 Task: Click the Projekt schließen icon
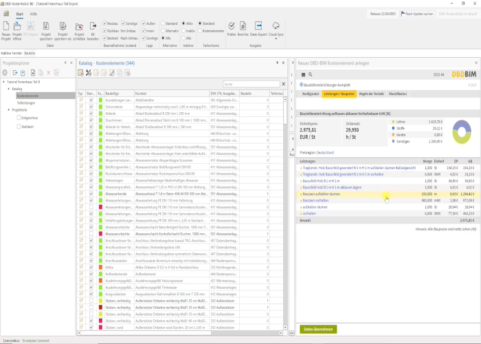[x=78, y=27]
